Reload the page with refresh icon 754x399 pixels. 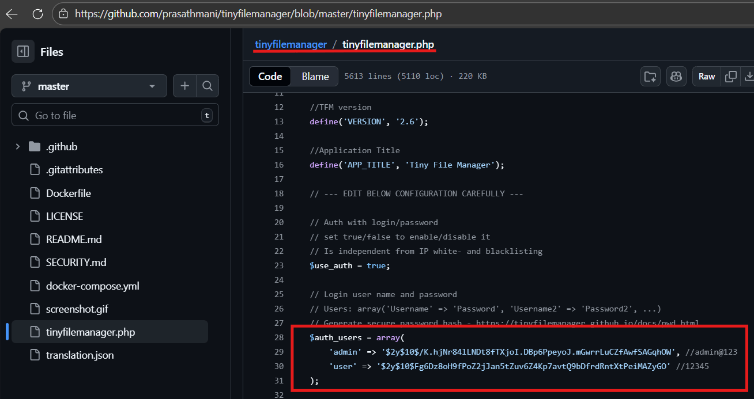[38, 14]
